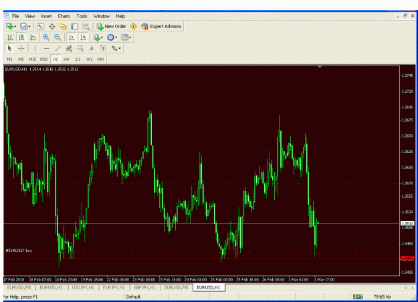The height and width of the screenshot is (302, 418).
Task: Open the View menu
Action: (30, 16)
